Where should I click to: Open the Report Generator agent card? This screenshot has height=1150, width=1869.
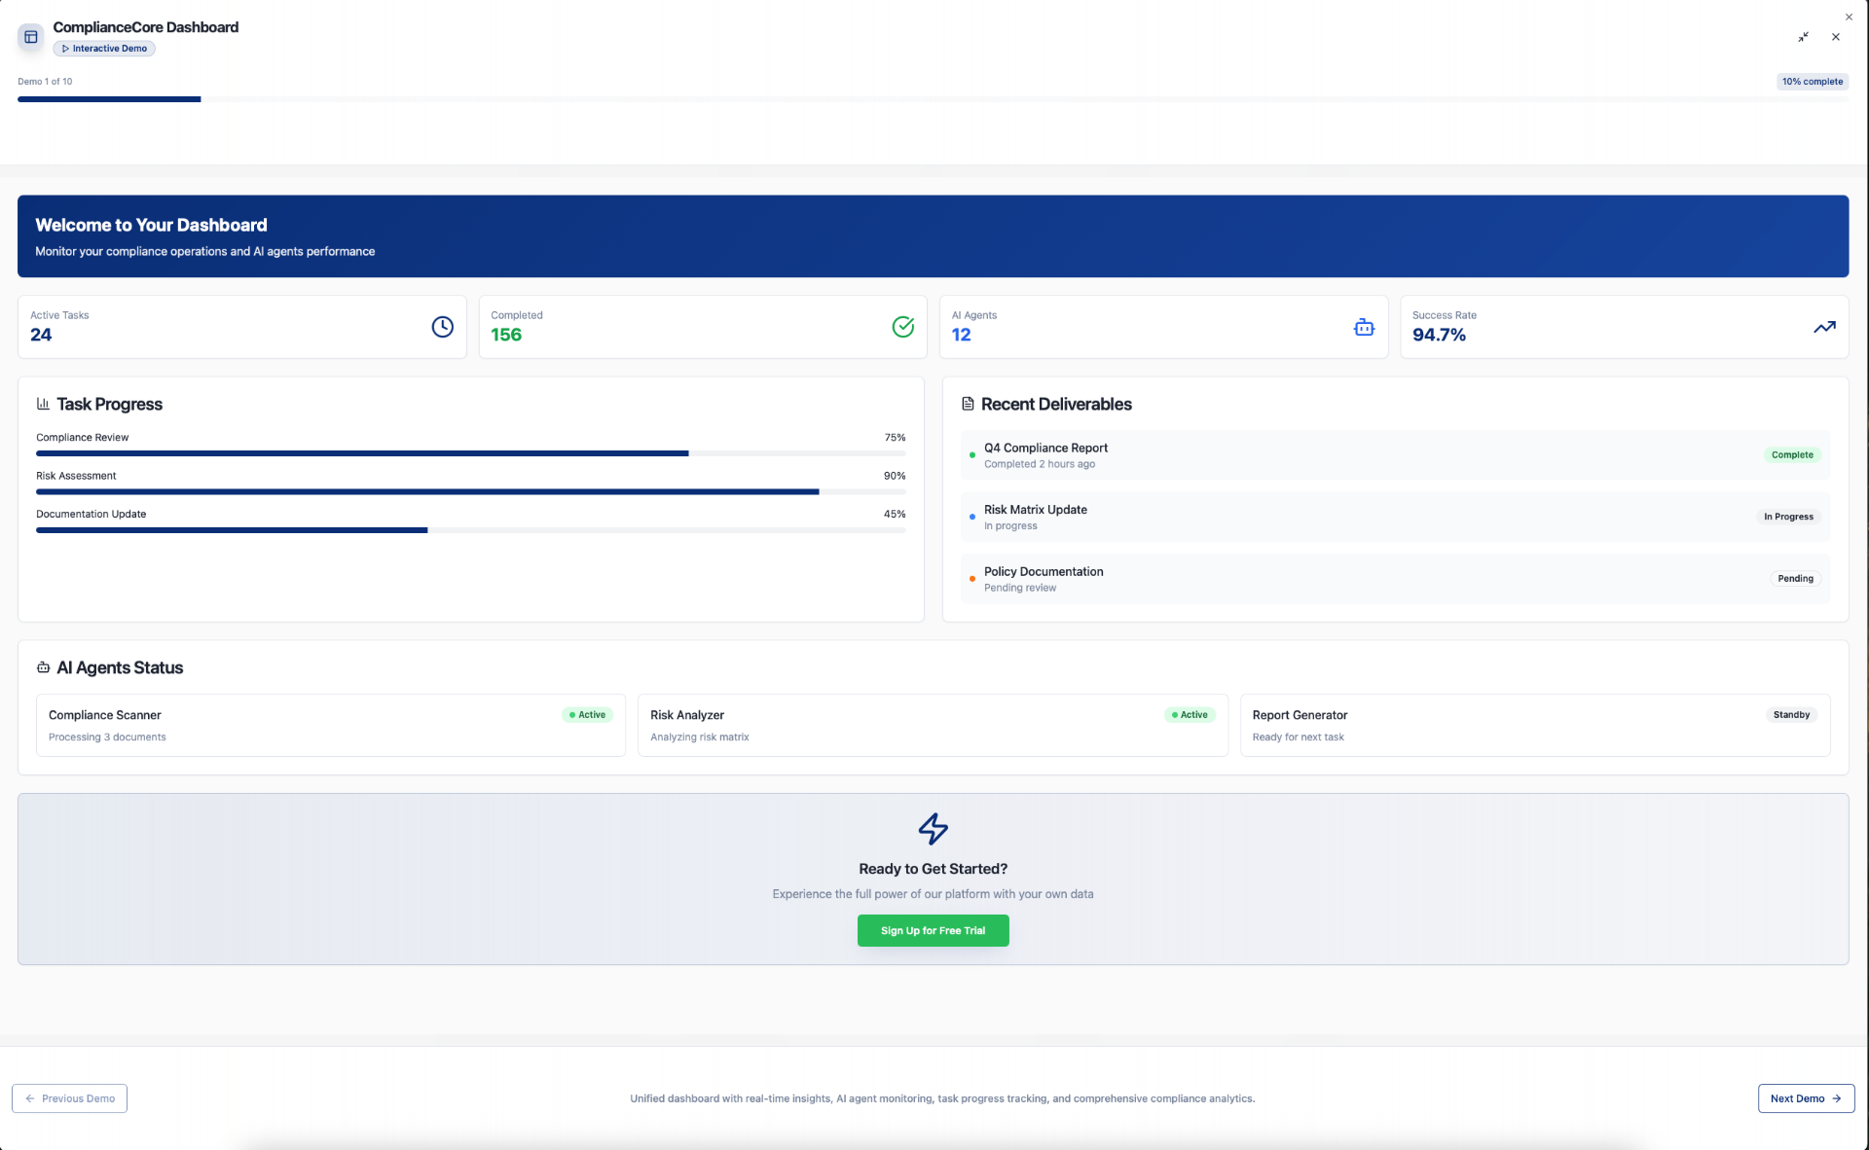tap(1534, 725)
